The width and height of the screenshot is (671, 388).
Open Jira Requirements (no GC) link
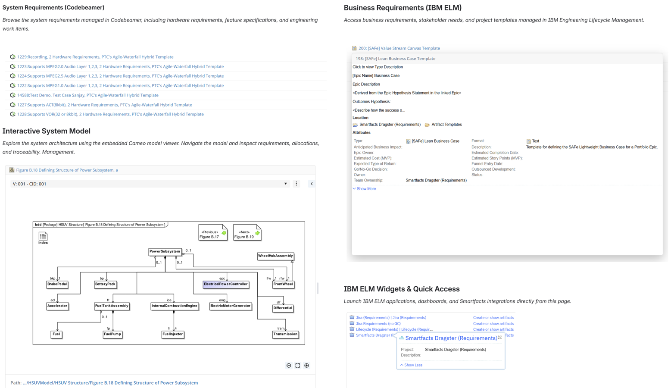coord(378,323)
